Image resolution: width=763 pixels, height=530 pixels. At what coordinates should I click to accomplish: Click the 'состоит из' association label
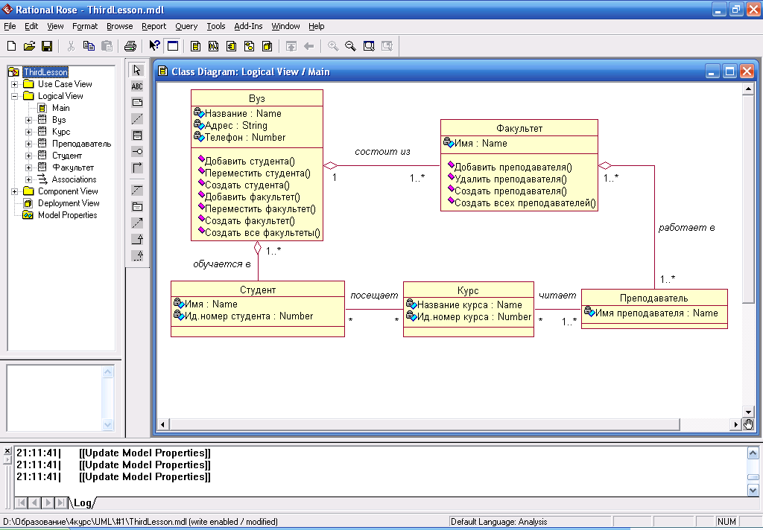tap(382, 152)
